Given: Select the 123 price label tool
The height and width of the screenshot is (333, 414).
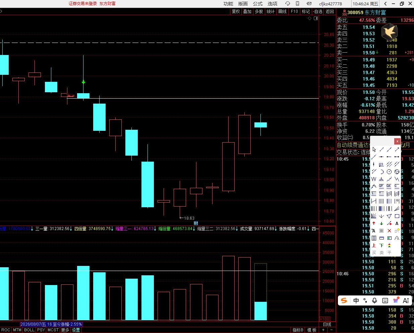Looking at the screenshot, I should coord(381,164).
